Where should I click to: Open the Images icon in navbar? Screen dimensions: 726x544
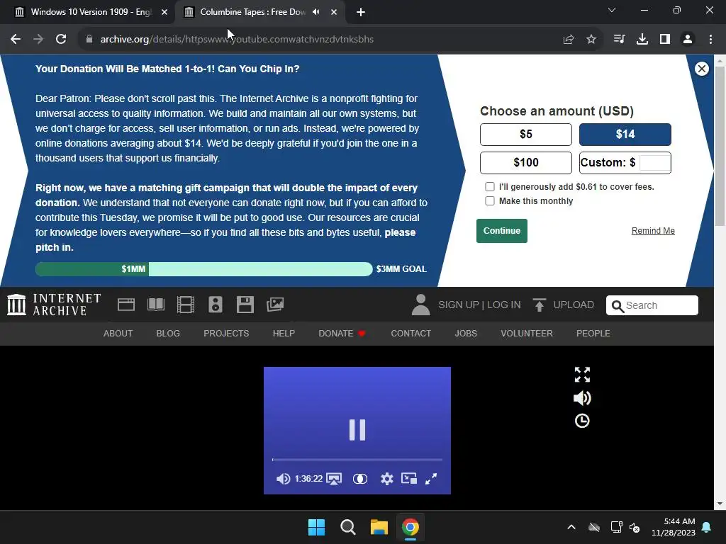coord(275,305)
